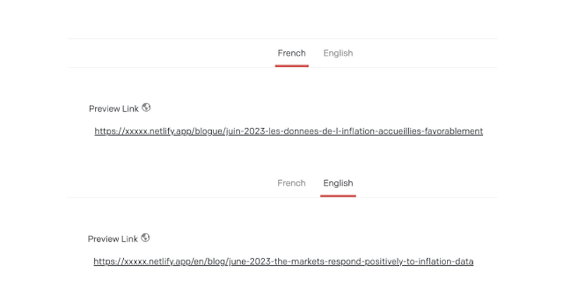Click the red underline beneath the active English tab
The height and width of the screenshot is (308, 563).
click(339, 195)
